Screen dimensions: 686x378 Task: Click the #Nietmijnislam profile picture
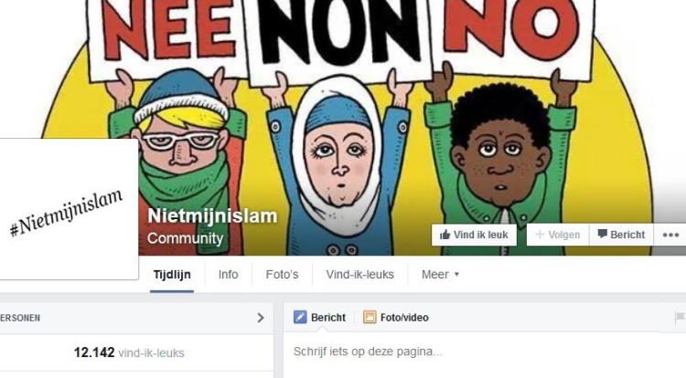coord(68,209)
